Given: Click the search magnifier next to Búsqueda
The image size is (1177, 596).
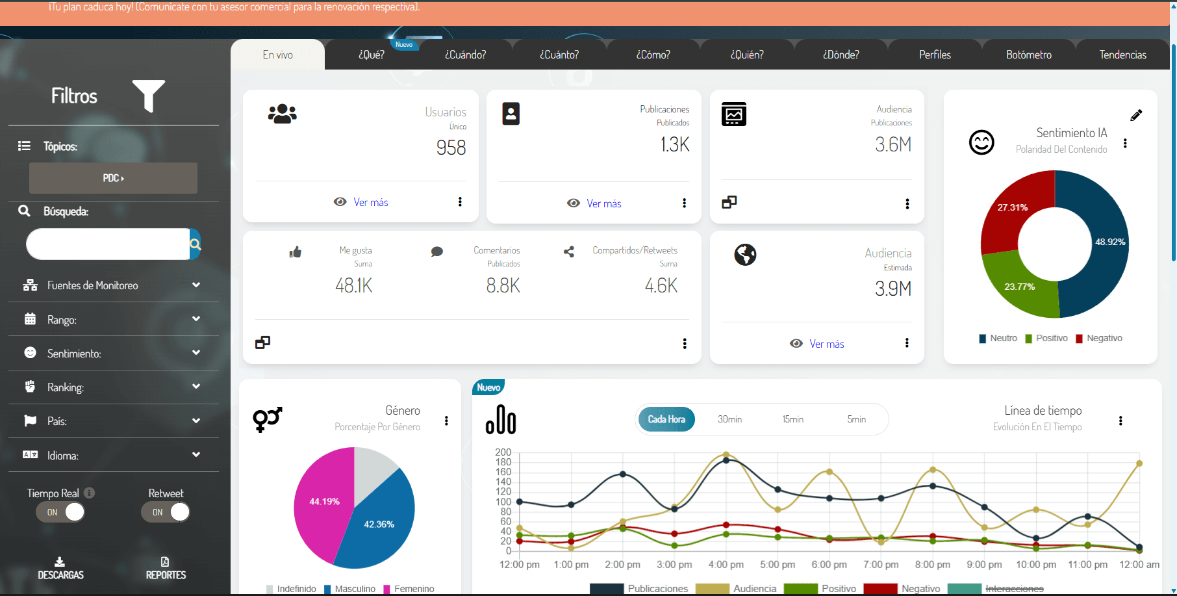Looking at the screenshot, I should (195, 244).
